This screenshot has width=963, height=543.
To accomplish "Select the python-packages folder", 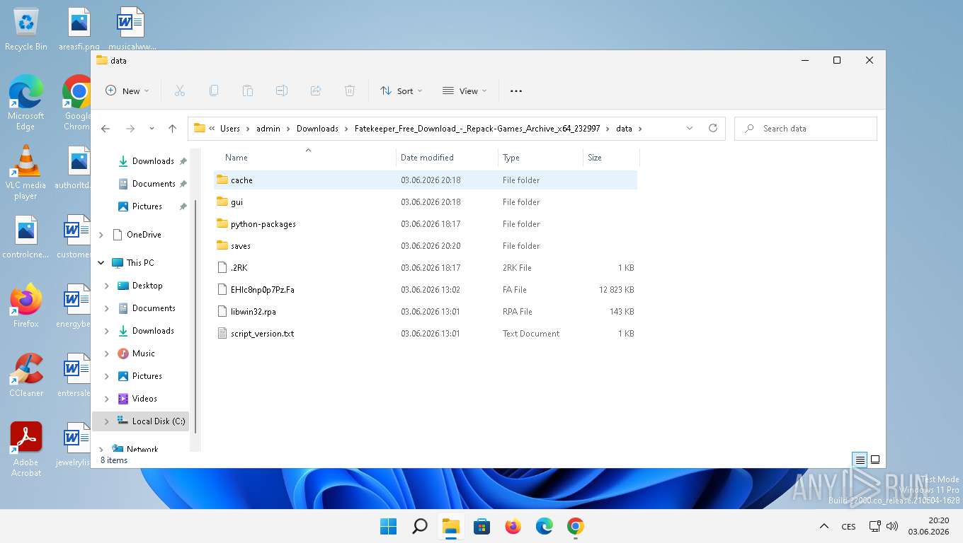I will pyautogui.click(x=426, y=224).
